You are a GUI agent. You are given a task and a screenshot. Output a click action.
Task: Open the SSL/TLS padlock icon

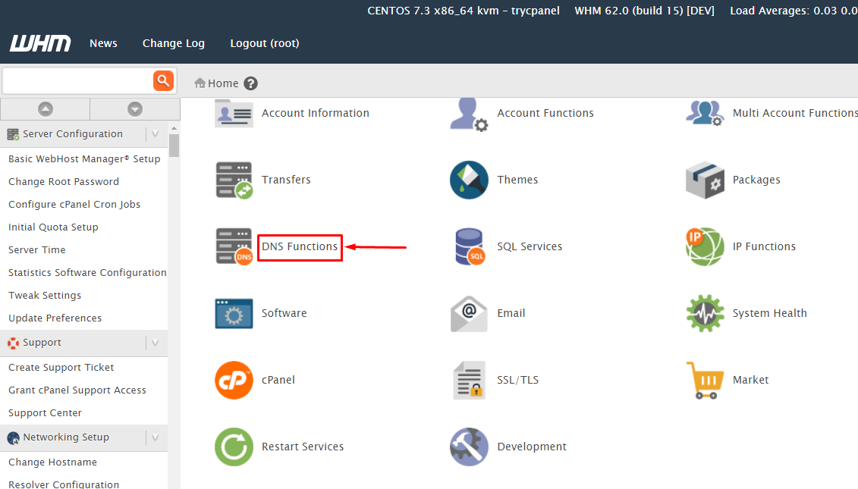click(468, 379)
